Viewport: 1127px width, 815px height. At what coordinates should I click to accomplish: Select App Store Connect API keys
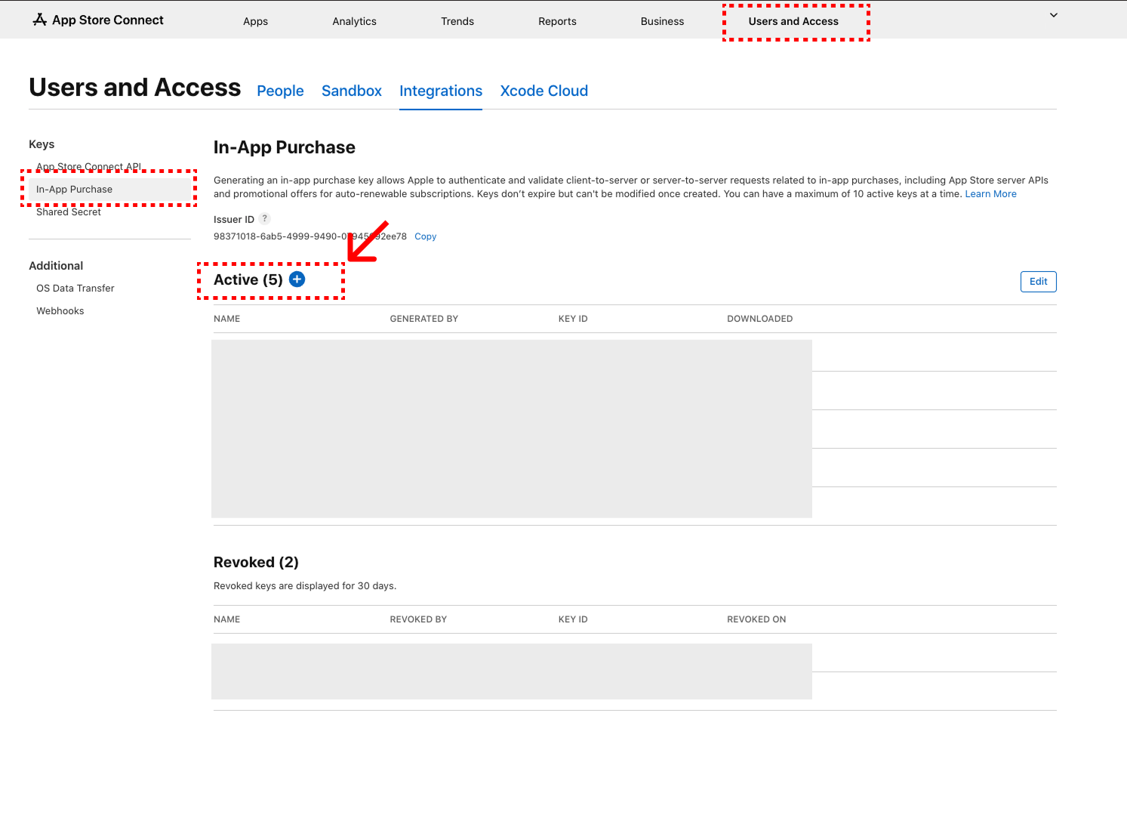point(89,167)
